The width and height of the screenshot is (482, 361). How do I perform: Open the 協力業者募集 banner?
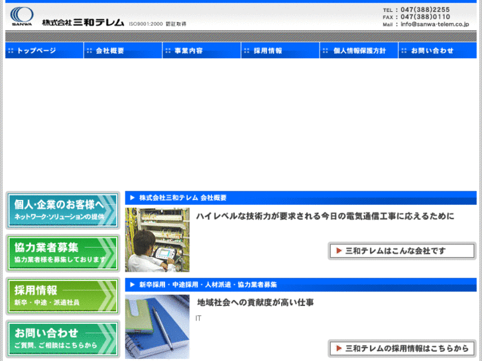pyautogui.click(x=63, y=254)
